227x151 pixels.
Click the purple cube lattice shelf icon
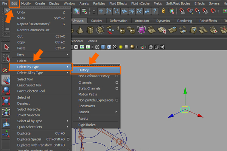[141, 30]
